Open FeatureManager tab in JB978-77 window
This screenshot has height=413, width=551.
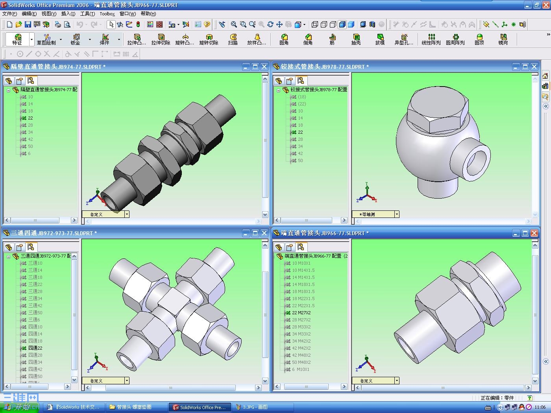coord(279,81)
